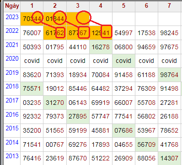Open the 2019 year link
Viewport: 182px width, 165px height.
tap(12, 72)
